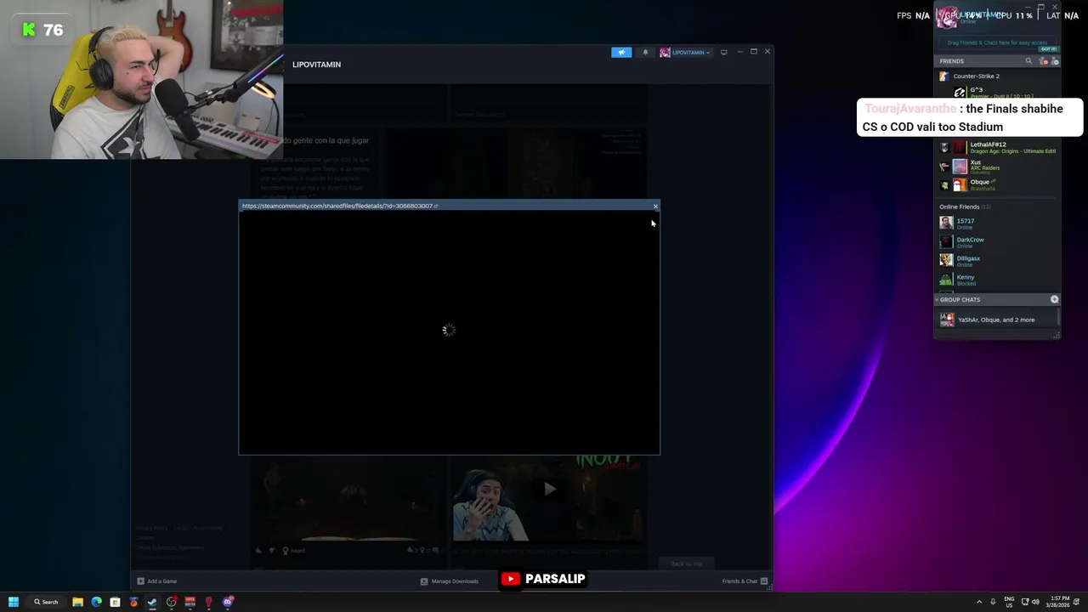Play the video thumbnail in background page
The image size is (1088, 612).
coord(550,489)
